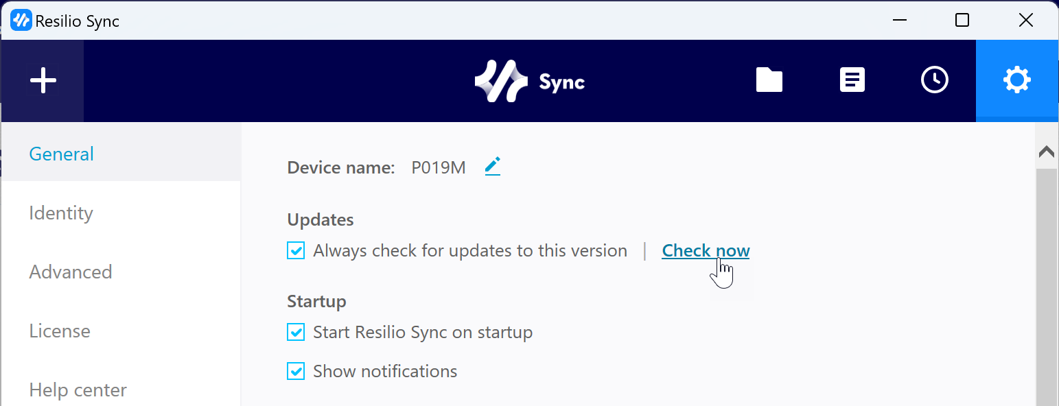Click the plus icon to add a folder

click(x=43, y=81)
